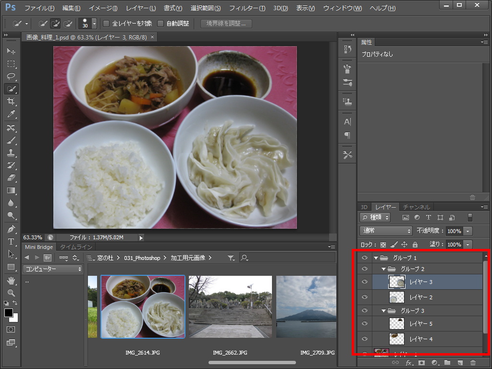Add layer style fx icon
Viewport: 492px width, 369px height.
[x=409, y=363]
